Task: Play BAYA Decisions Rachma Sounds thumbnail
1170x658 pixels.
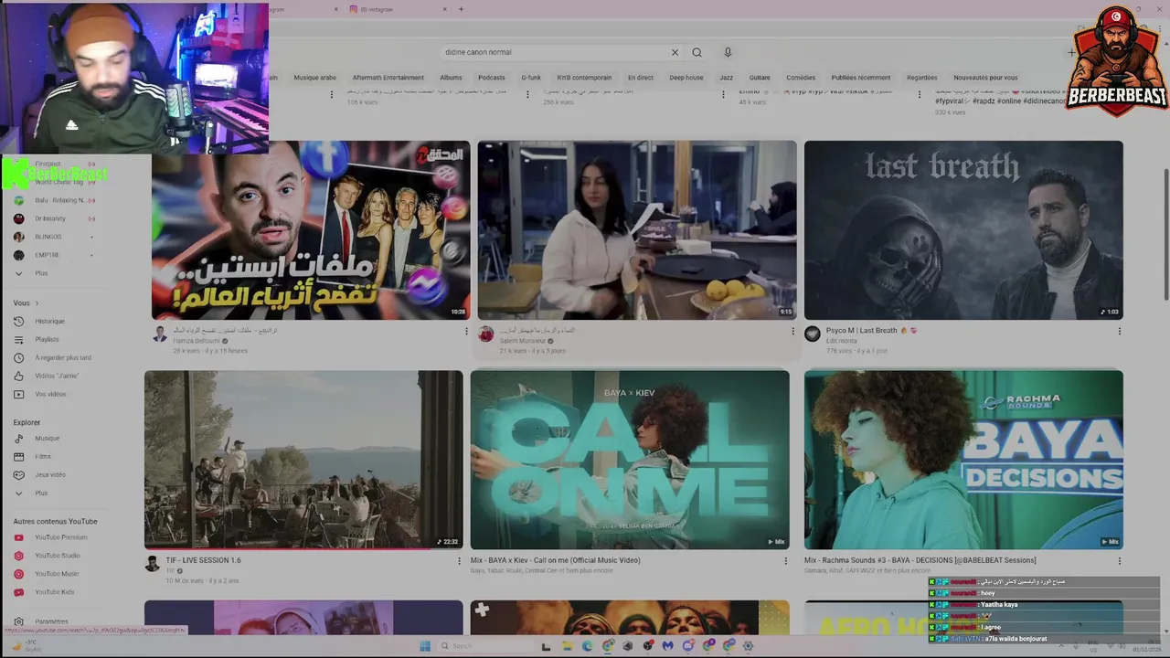Action: pyautogui.click(x=963, y=460)
